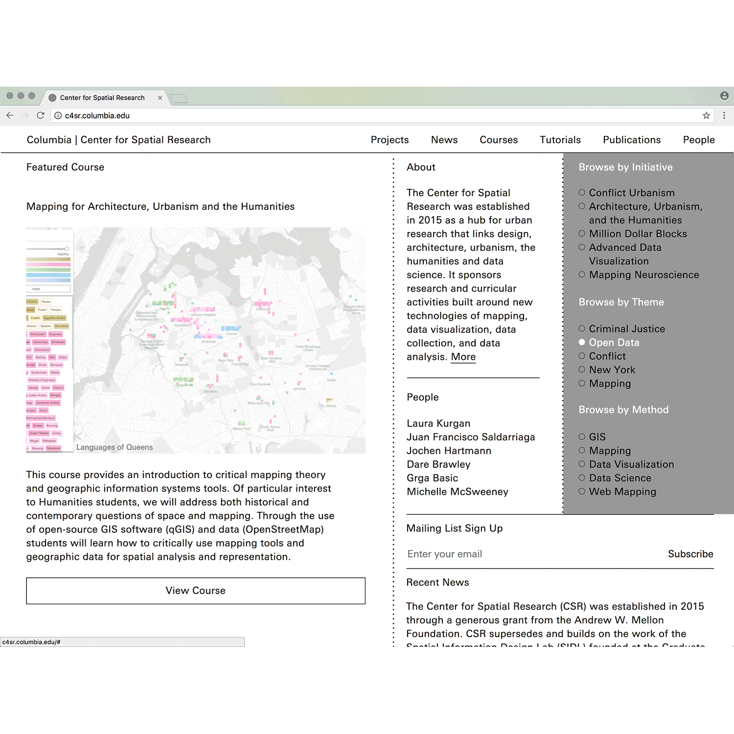Viewport: 734px width, 734px height.
Task: Click the slider handle on map legend
Action: pyautogui.click(x=67, y=249)
